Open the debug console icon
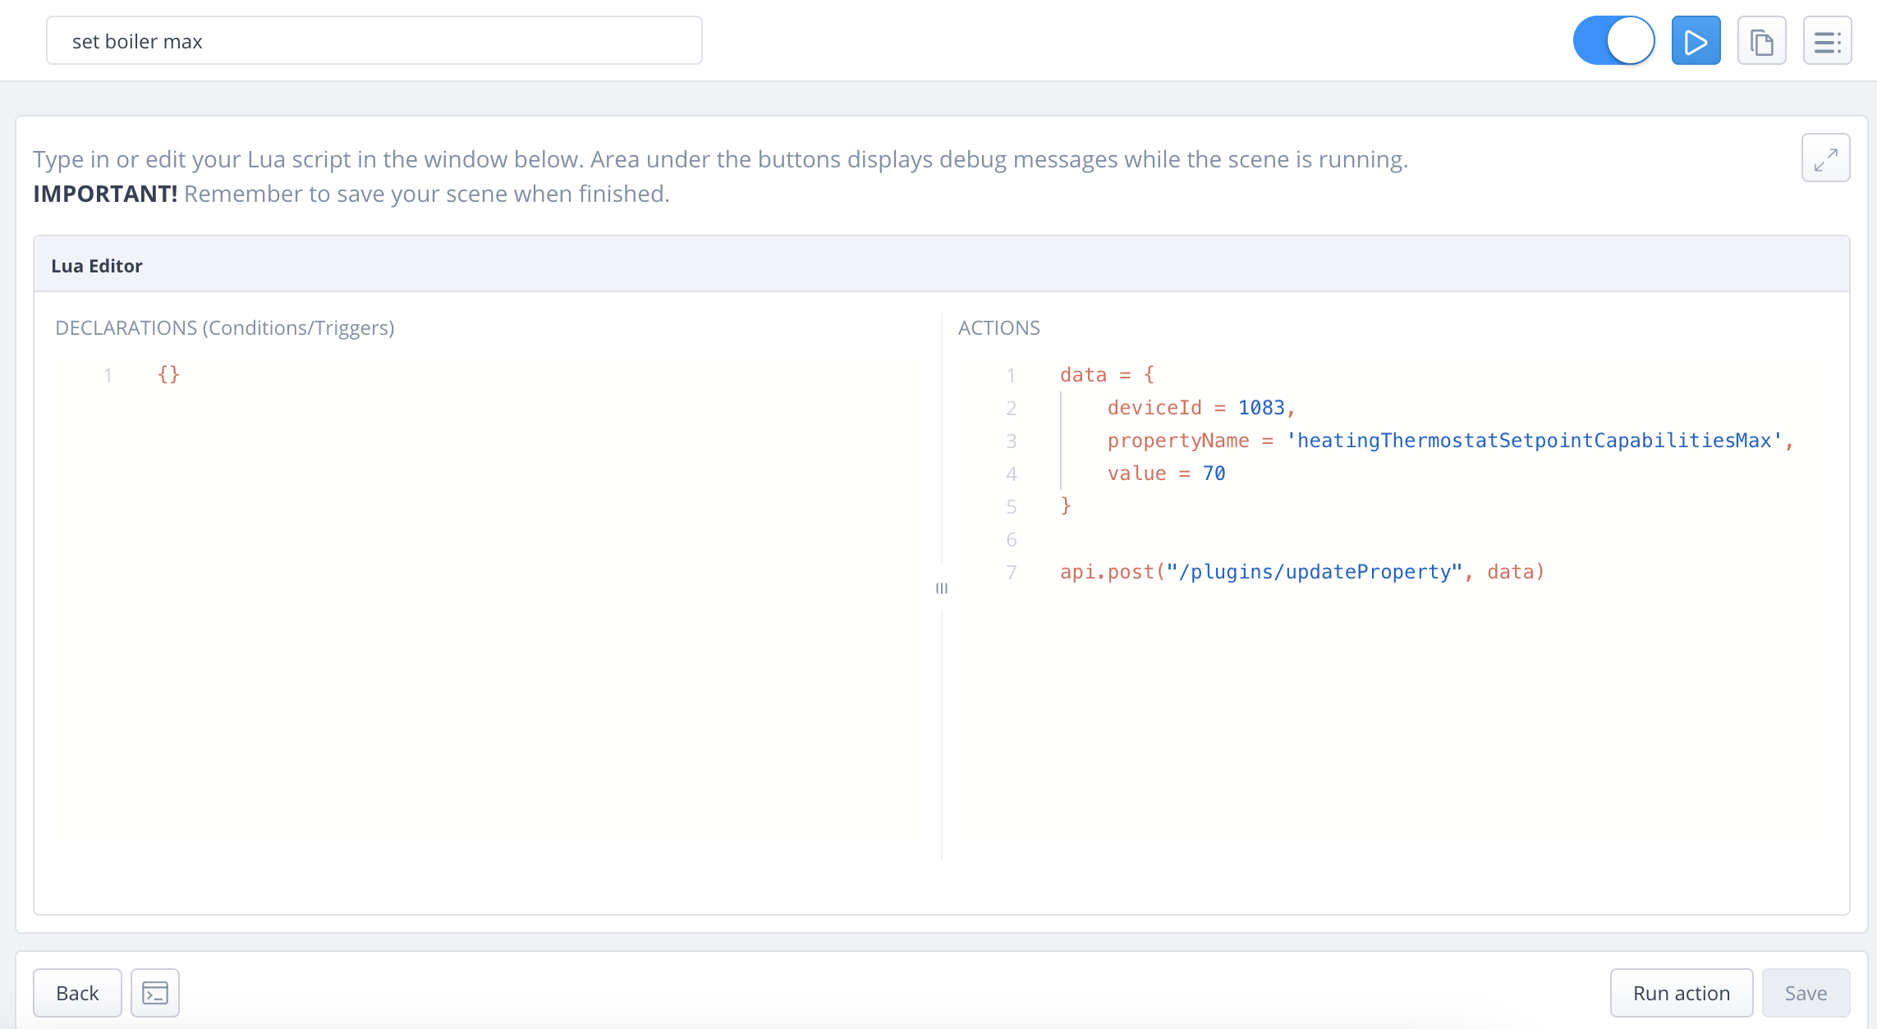The height and width of the screenshot is (1029, 1877). click(155, 993)
